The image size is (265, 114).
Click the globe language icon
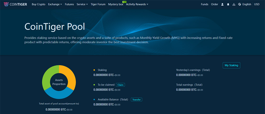239,4
